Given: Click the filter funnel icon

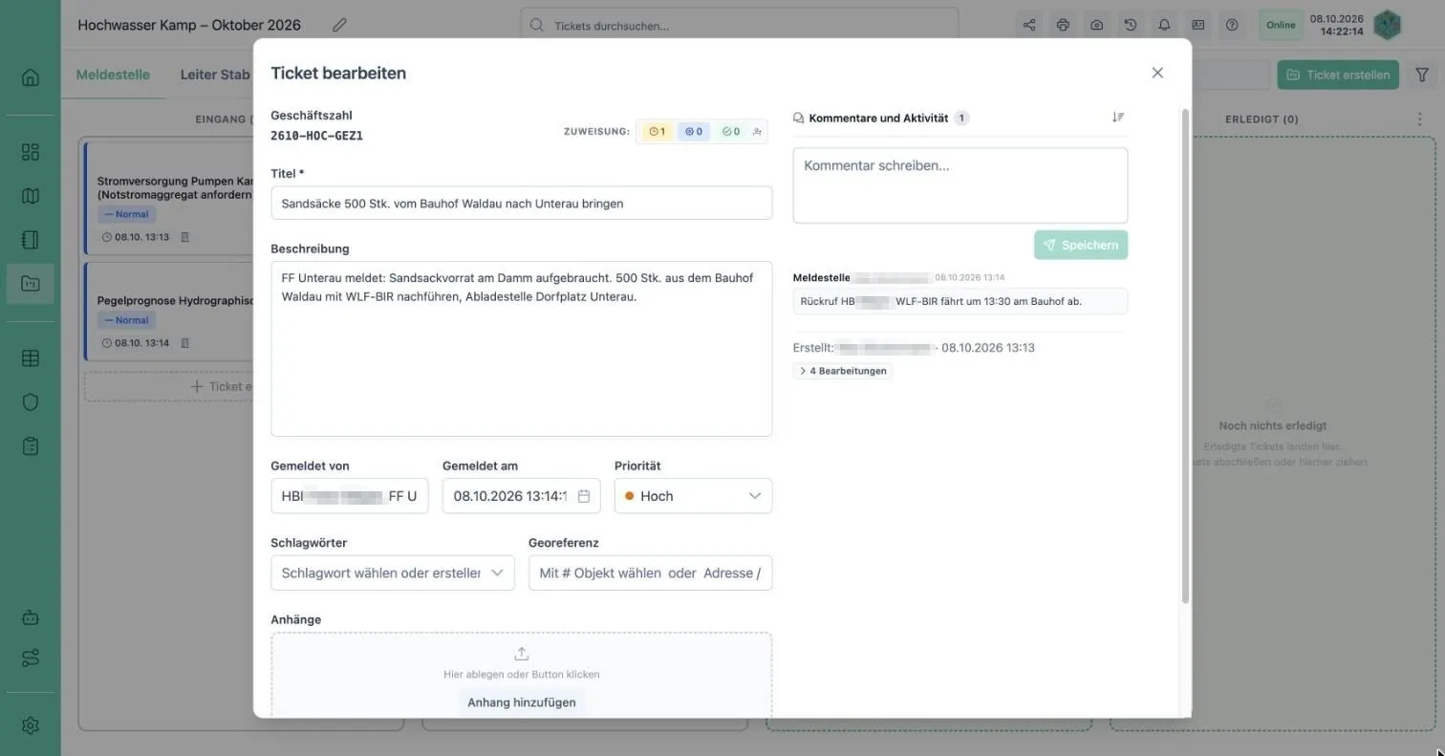Looking at the screenshot, I should (x=1422, y=75).
